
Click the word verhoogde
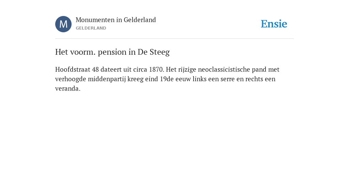71,79
